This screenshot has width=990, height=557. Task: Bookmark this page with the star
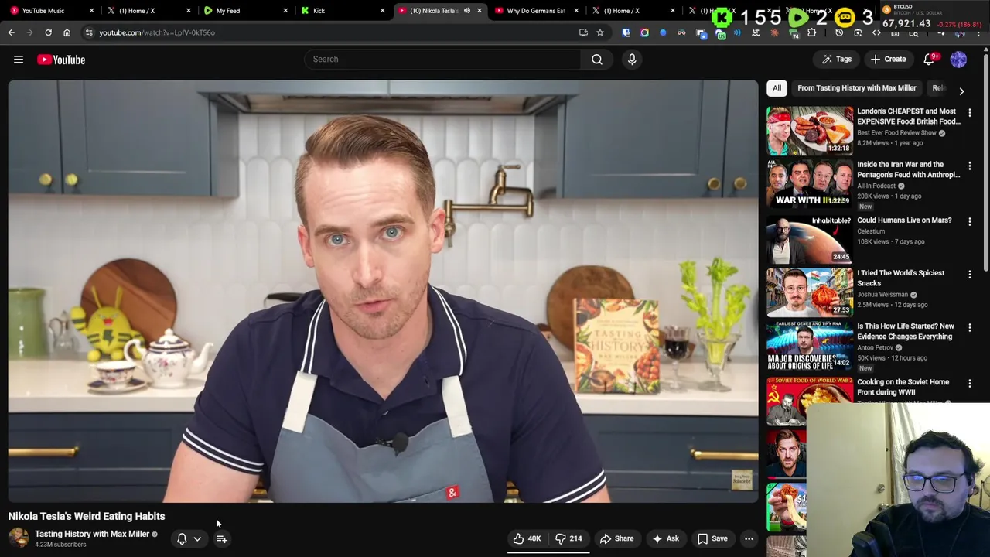[x=599, y=32]
